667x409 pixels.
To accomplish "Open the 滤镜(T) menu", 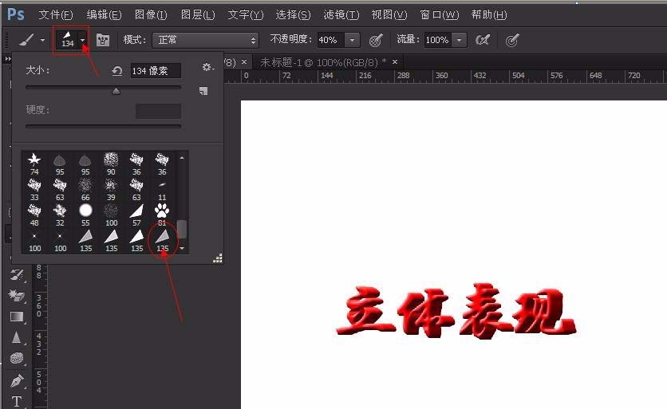I will click(341, 15).
